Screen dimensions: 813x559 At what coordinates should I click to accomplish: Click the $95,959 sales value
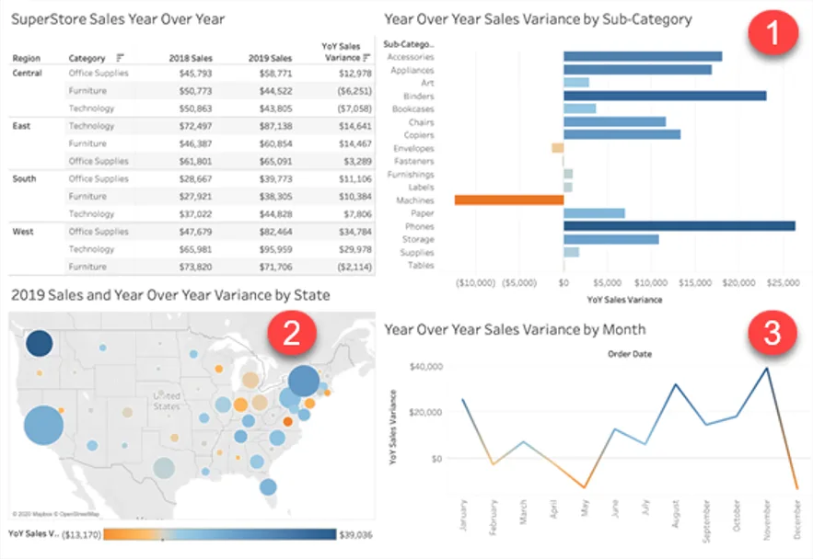[x=276, y=249]
